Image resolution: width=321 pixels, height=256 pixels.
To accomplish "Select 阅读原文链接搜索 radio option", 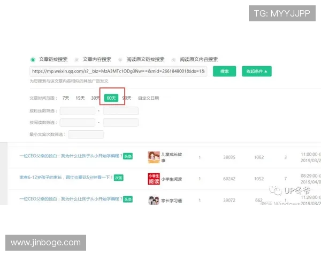I will click(x=120, y=60).
